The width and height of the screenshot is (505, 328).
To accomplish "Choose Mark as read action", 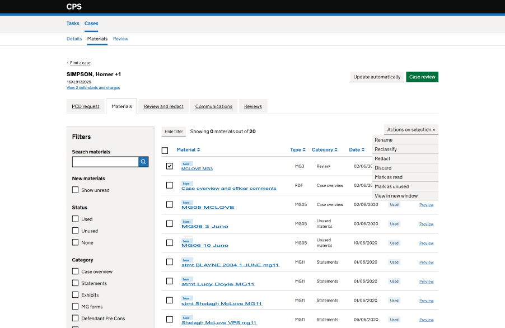I will (405, 177).
